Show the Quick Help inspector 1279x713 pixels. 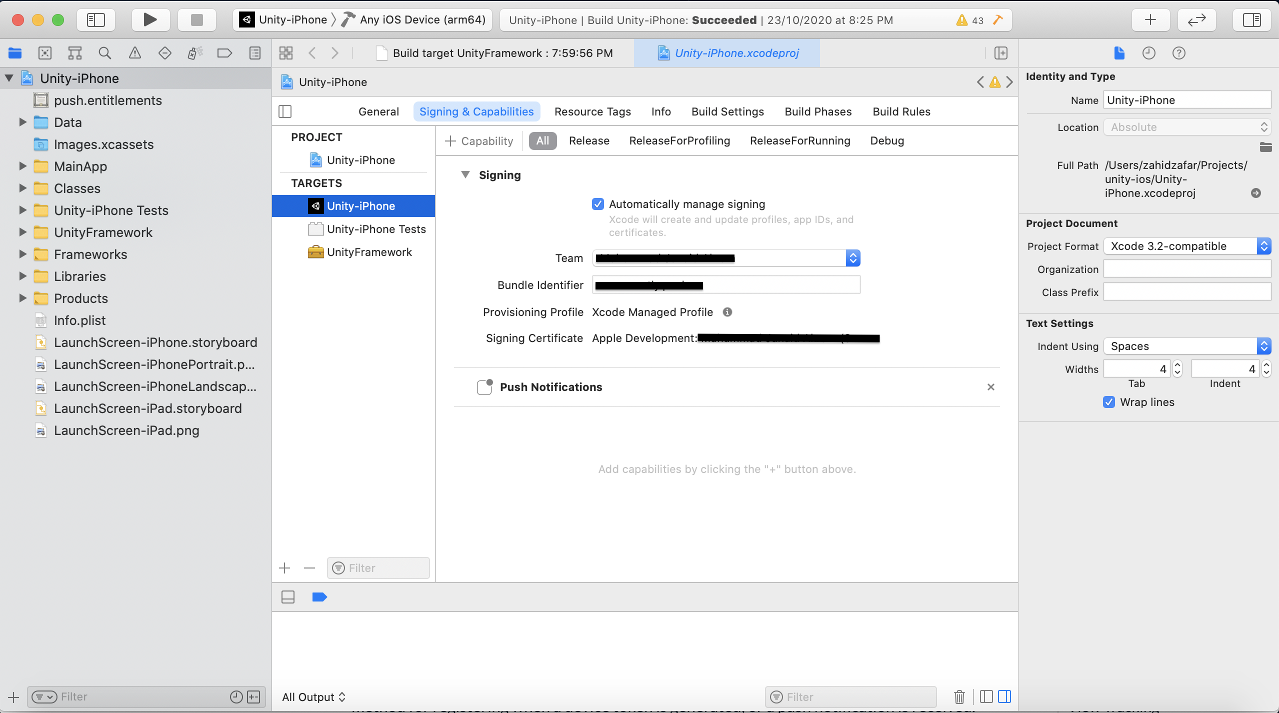[1179, 53]
